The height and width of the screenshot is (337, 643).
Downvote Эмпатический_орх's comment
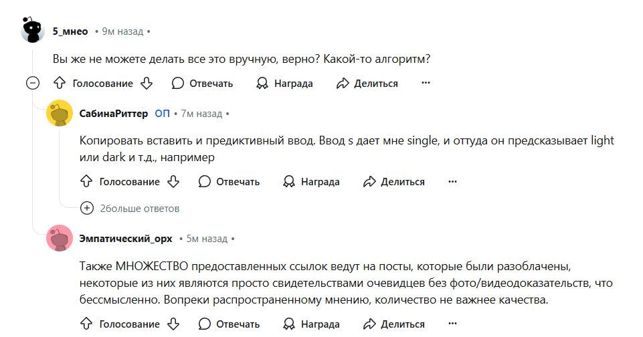(173, 324)
